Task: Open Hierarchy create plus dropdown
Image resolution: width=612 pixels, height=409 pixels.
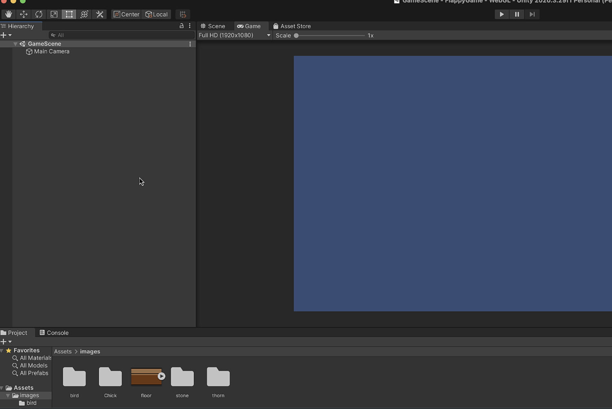Action: pyautogui.click(x=6, y=35)
